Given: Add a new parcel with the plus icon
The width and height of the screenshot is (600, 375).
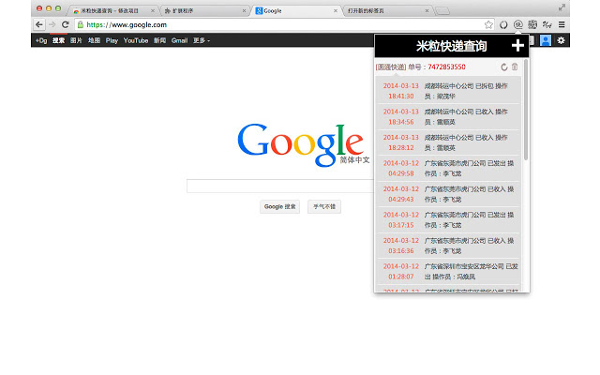Looking at the screenshot, I should pyautogui.click(x=517, y=46).
